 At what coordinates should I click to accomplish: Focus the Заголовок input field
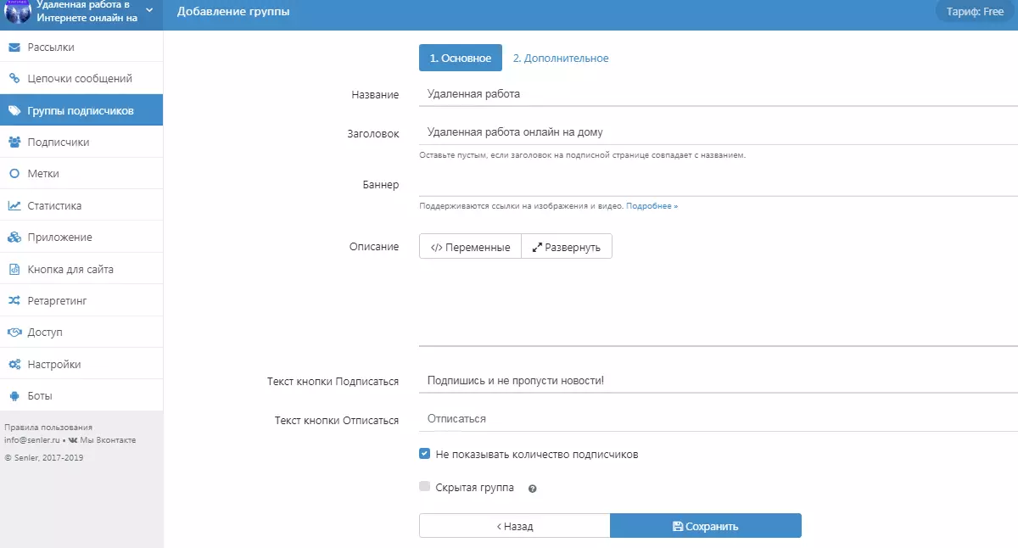pyautogui.click(x=719, y=132)
